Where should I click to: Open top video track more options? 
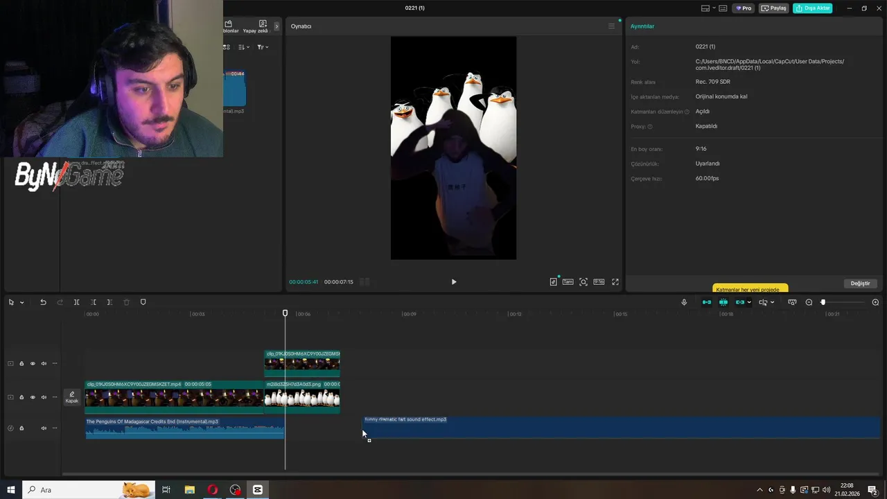point(55,363)
